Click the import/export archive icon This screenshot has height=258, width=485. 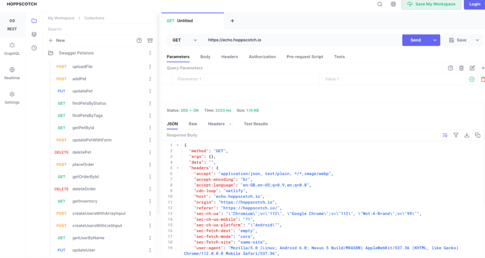[x=150, y=40]
